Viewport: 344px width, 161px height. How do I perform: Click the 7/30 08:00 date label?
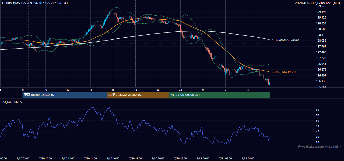click(x=23, y=159)
